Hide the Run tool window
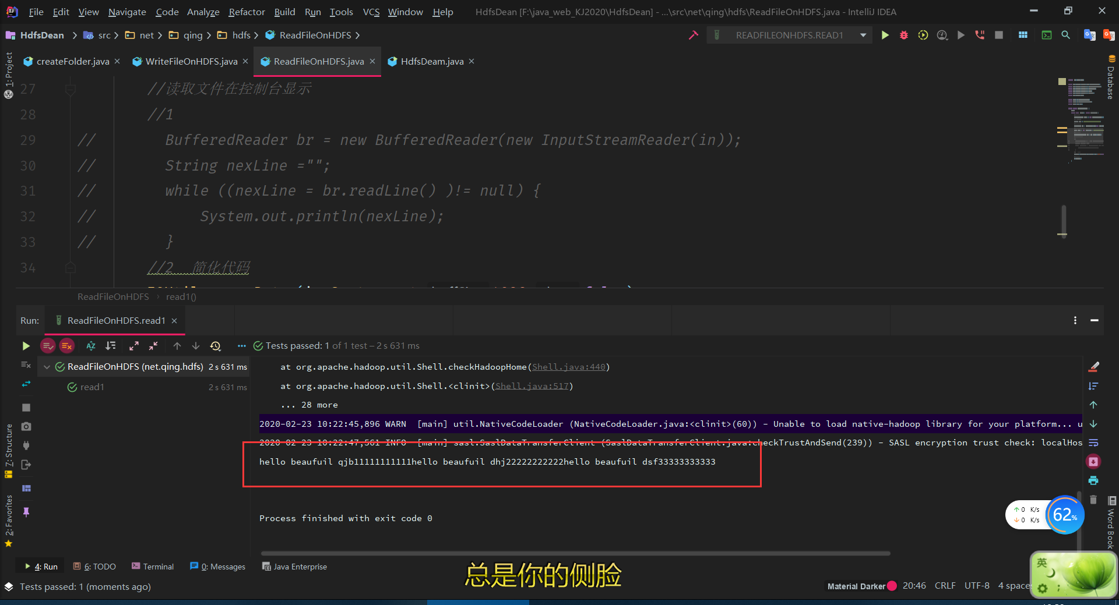This screenshot has width=1119, height=605. pyautogui.click(x=1095, y=320)
